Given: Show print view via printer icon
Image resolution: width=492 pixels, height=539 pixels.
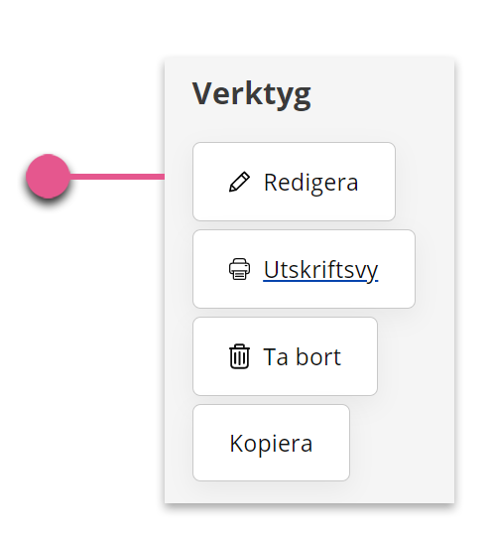Looking at the screenshot, I should tap(239, 269).
